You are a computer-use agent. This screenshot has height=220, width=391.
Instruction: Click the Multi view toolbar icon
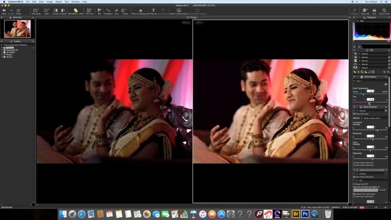pos(46,10)
